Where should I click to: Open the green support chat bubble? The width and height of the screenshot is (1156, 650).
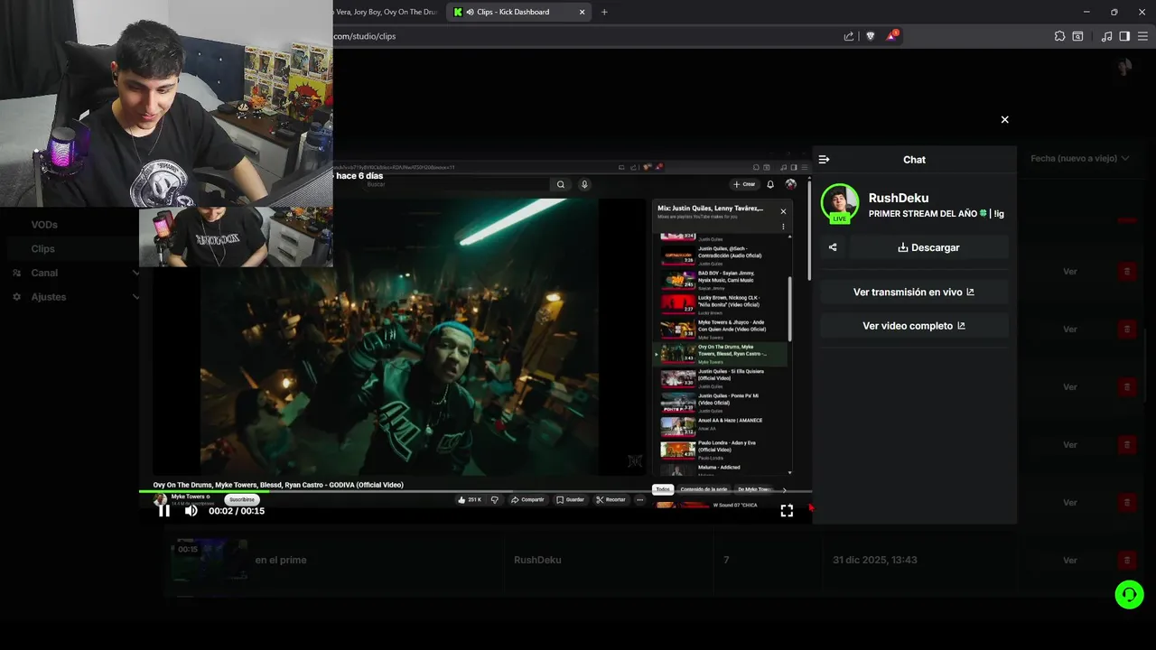point(1129,594)
